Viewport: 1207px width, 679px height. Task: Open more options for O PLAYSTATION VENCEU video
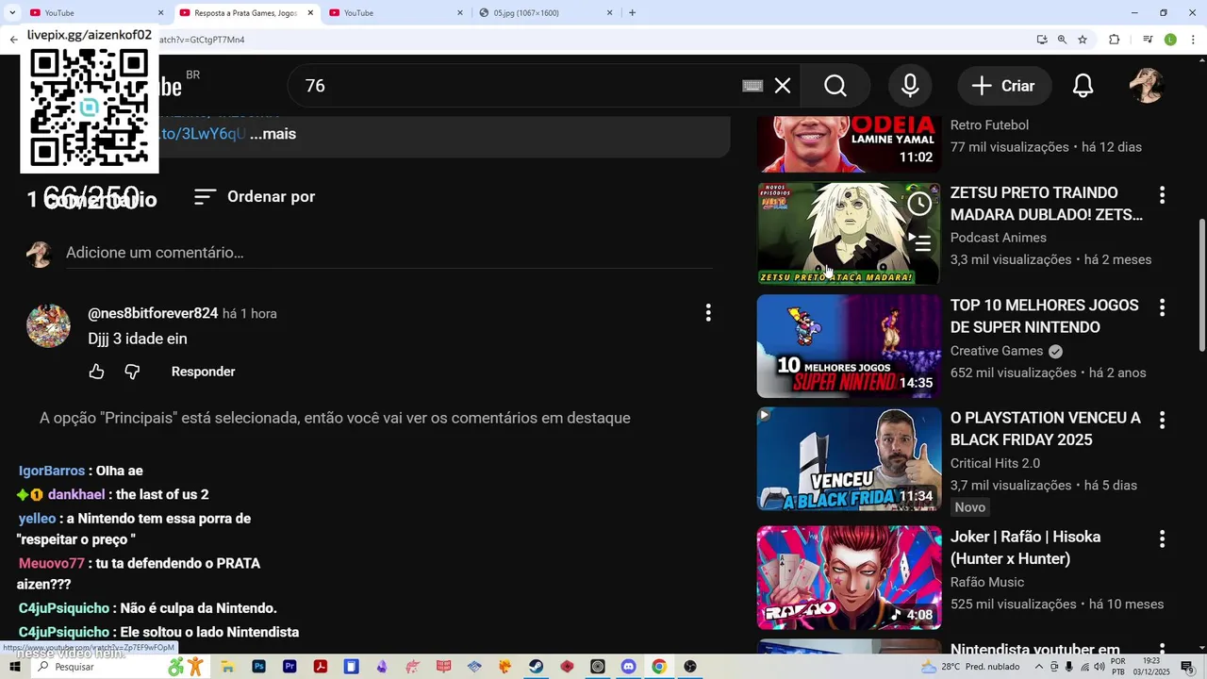tap(1162, 420)
